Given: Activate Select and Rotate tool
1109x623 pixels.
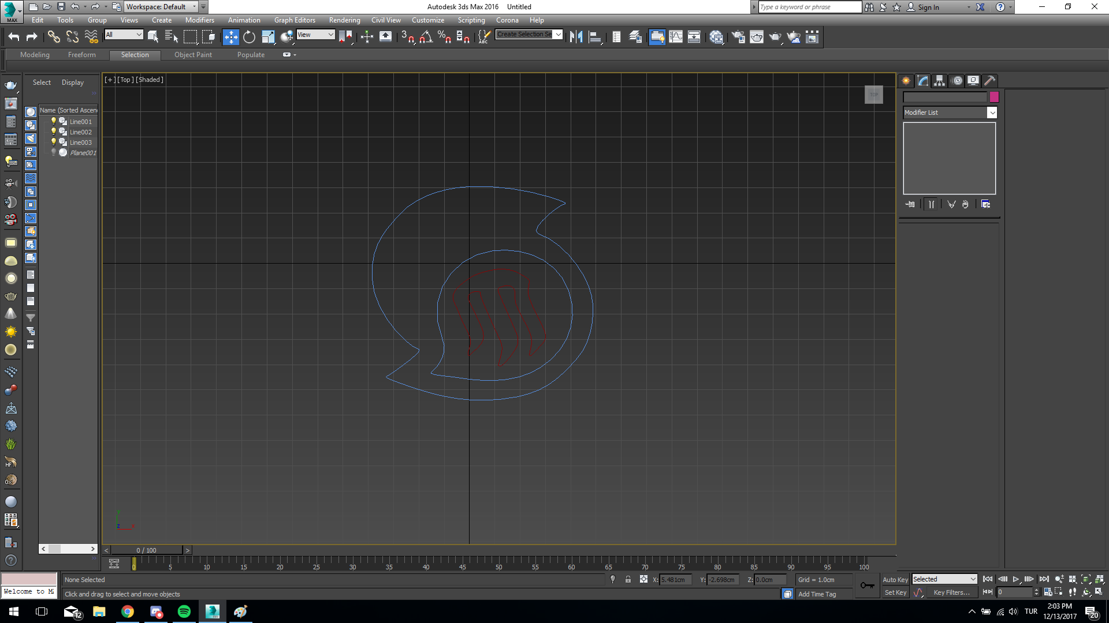Looking at the screenshot, I should (x=249, y=37).
